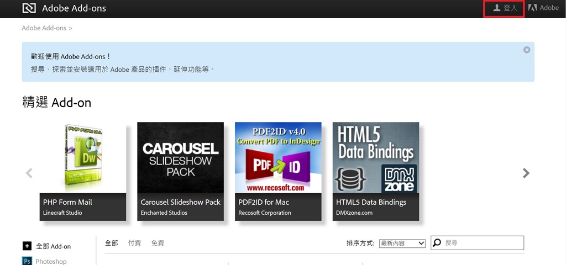Screen dimensions: 566x265
Task: Show previous featured add-ons with left arrow
Action: [29, 173]
